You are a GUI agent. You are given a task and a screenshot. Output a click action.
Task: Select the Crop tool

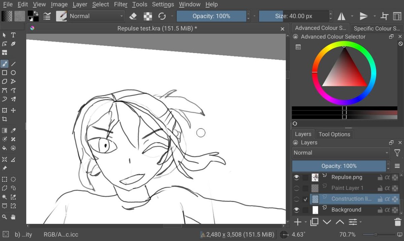4,119
